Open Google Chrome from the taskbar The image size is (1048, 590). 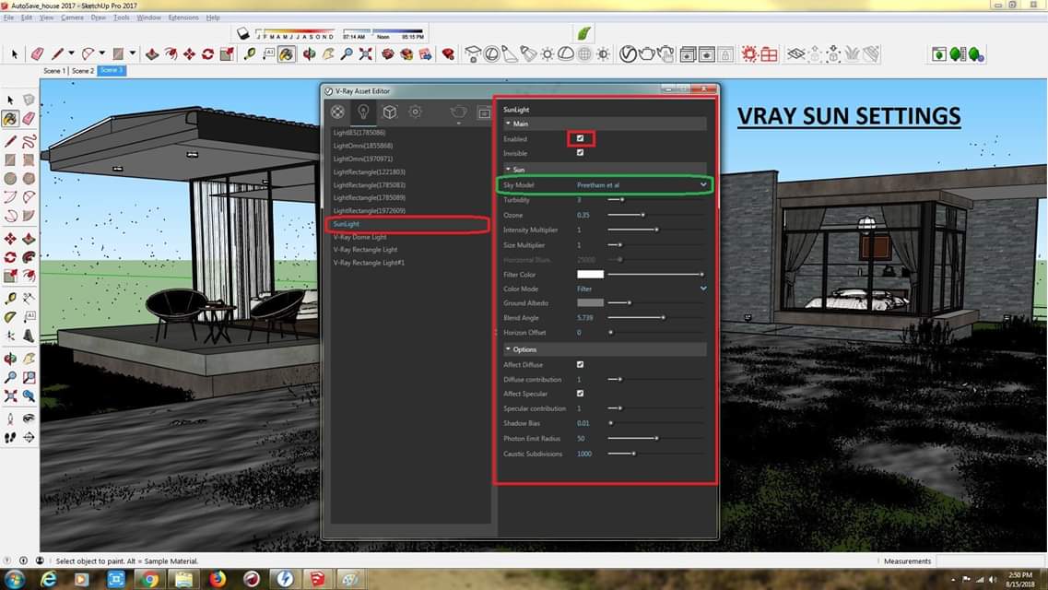(149, 579)
